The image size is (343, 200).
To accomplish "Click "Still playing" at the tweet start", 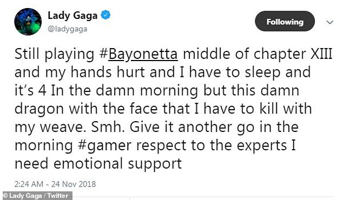I will 55,54.
